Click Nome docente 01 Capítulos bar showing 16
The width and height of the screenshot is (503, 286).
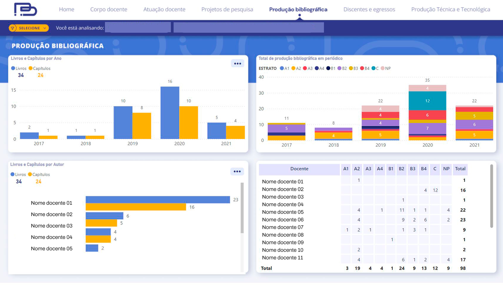pos(136,207)
